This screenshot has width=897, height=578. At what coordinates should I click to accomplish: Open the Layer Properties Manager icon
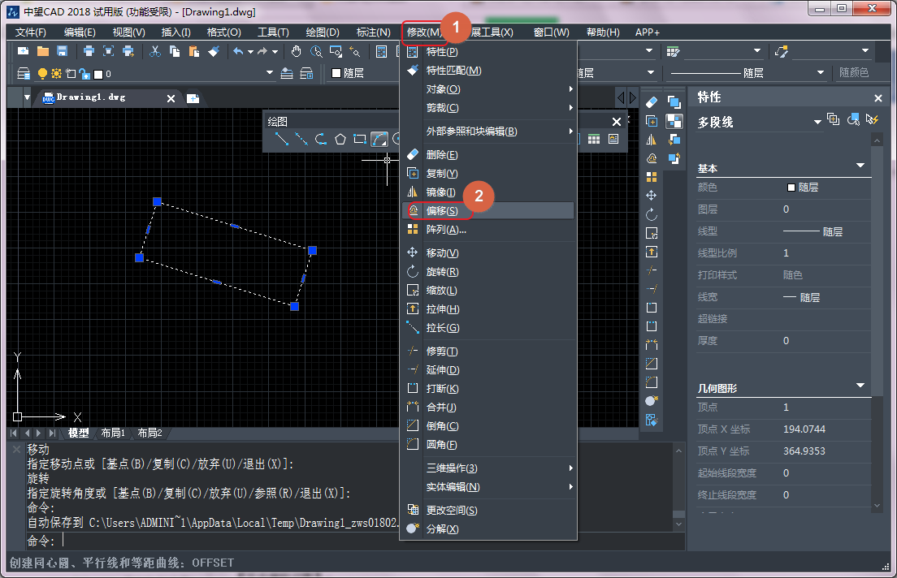[x=24, y=74]
